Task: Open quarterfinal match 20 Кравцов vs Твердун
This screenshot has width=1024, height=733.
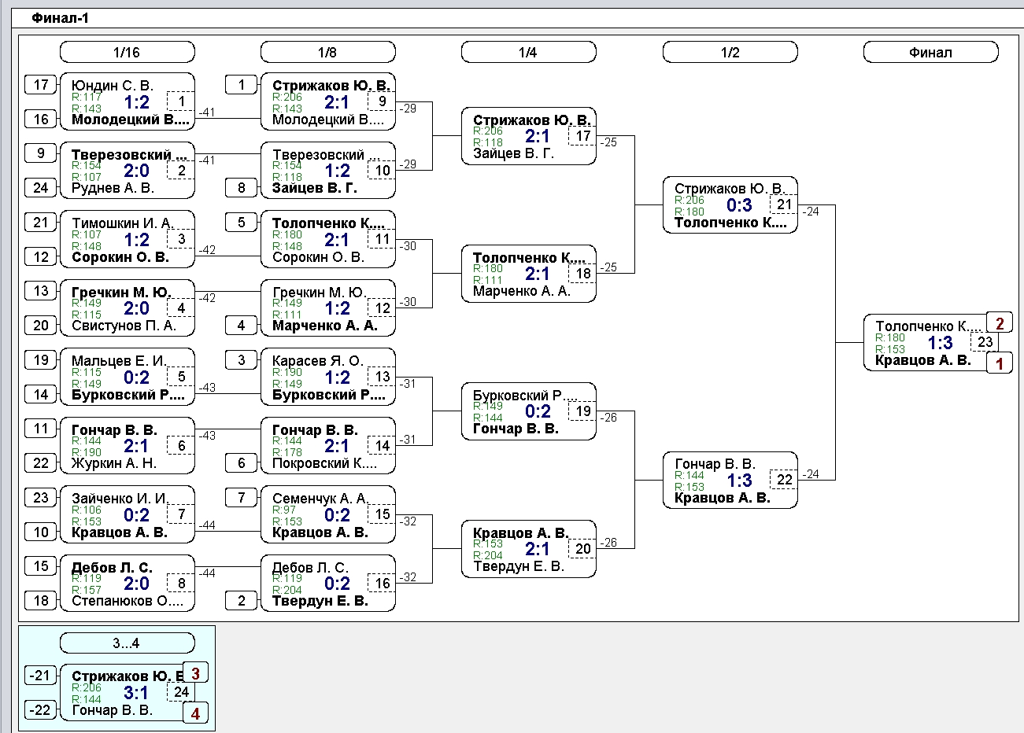Action: [529, 549]
